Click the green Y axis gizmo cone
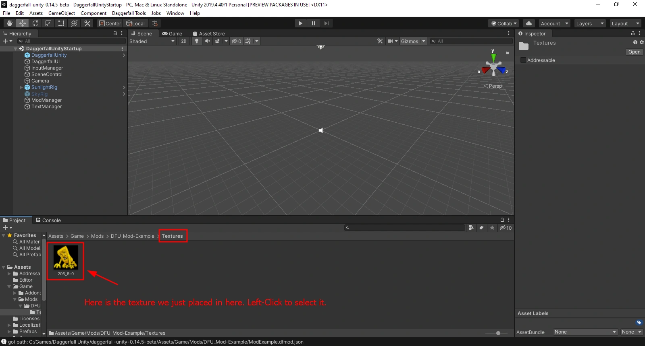Image resolution: width=645 pixels, height=346 pixels. [x=493, y=58]
